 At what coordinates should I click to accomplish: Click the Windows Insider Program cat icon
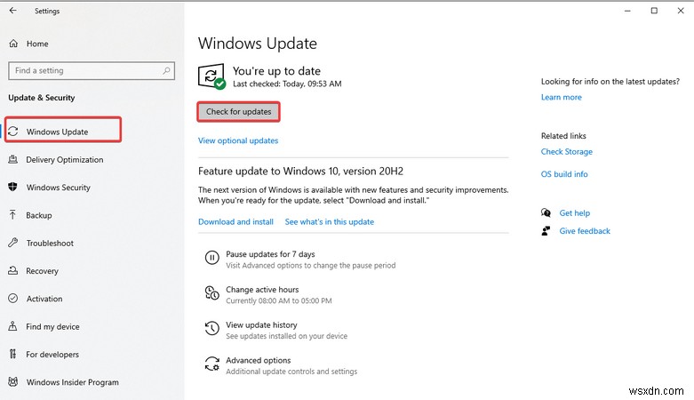(x=13, y=381)
